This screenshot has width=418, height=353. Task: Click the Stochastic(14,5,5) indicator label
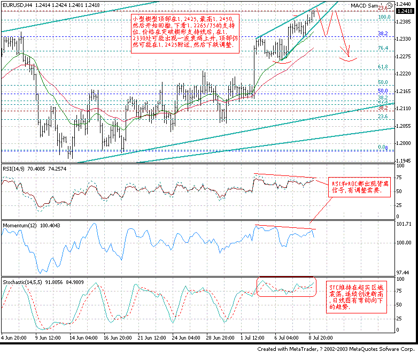(x=22, y=282)
